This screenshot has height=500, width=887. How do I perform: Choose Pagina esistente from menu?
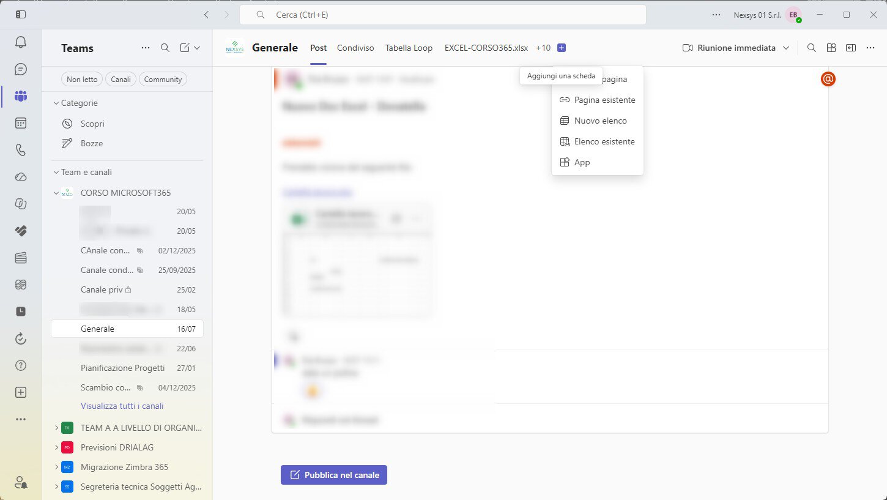(x=598, y=100)
